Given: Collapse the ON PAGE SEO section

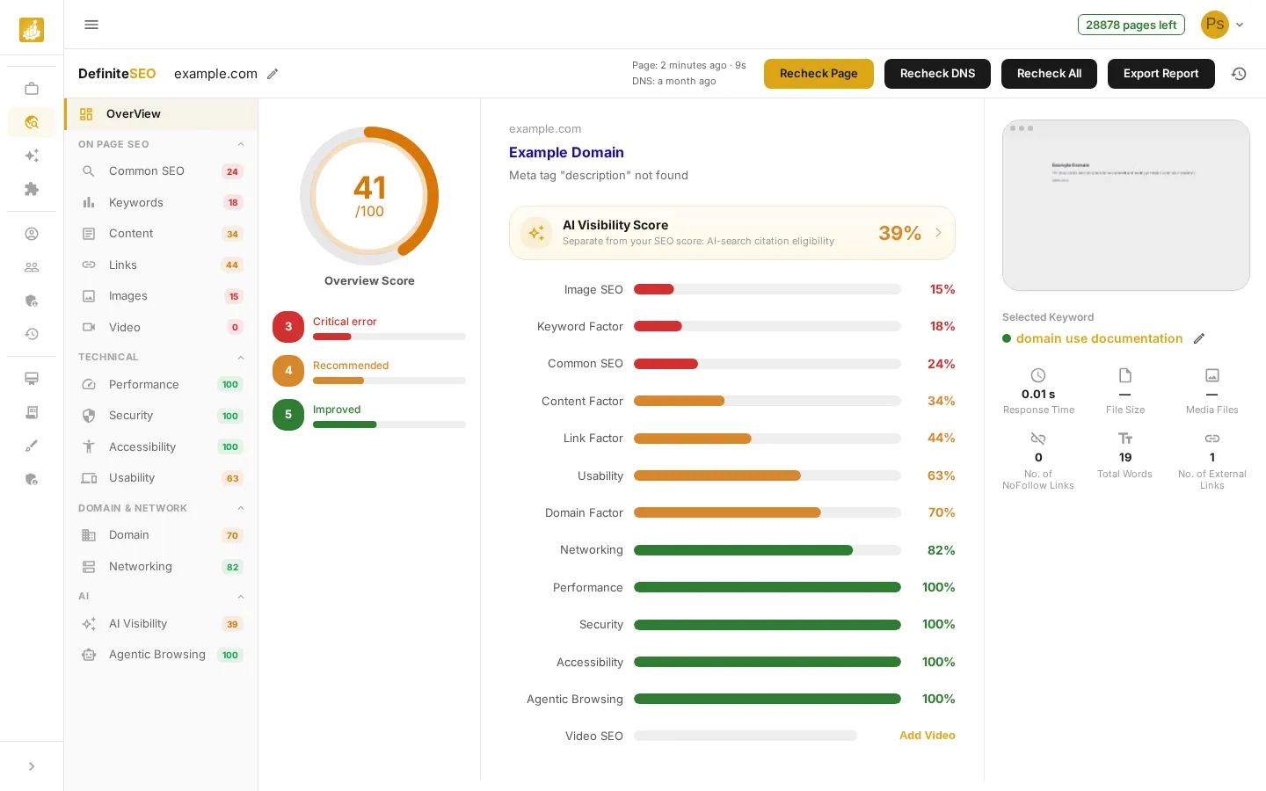Looking at the screenshot, I should (x=241, y=144).
